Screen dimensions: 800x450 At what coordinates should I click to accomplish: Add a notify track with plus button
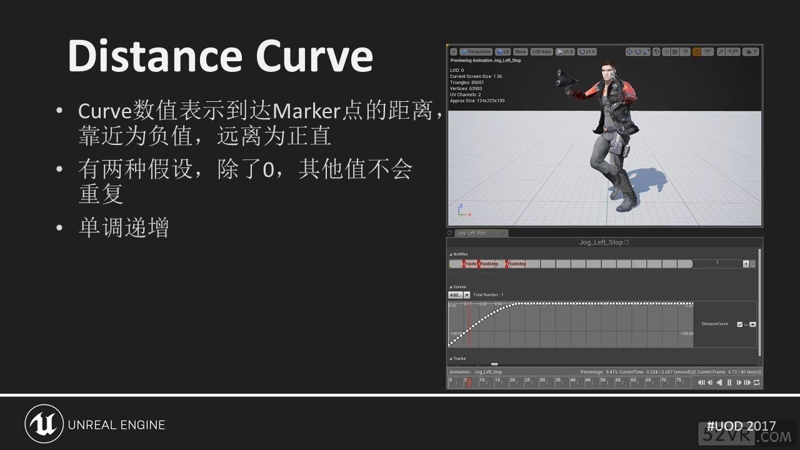(746, 264)
